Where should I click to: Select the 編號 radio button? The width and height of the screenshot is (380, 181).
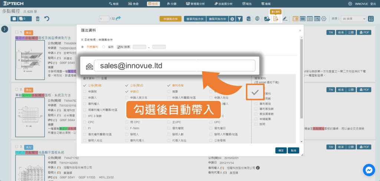104,47
